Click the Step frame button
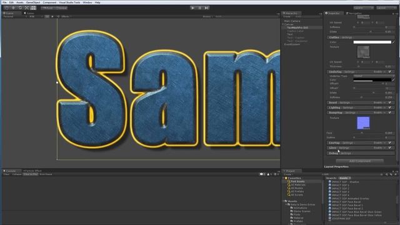 pyautogui.click(x=207, y=8)
